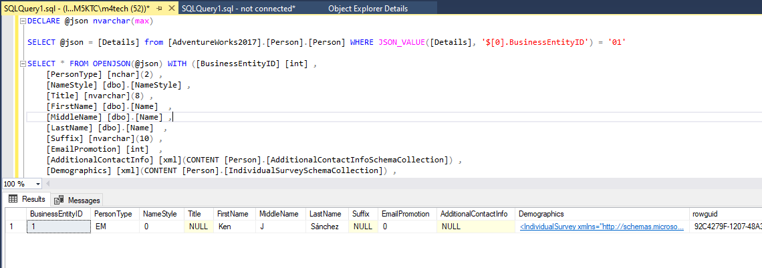This screenshot has height=268, width=762.
Task: Select the LastName cell containing Sánchez
Action: tap(325, 227)
